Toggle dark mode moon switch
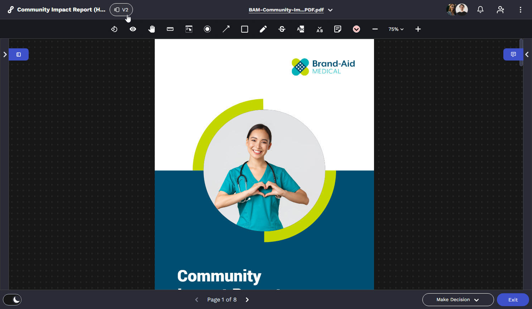532x309 pixels. point(12,300)
